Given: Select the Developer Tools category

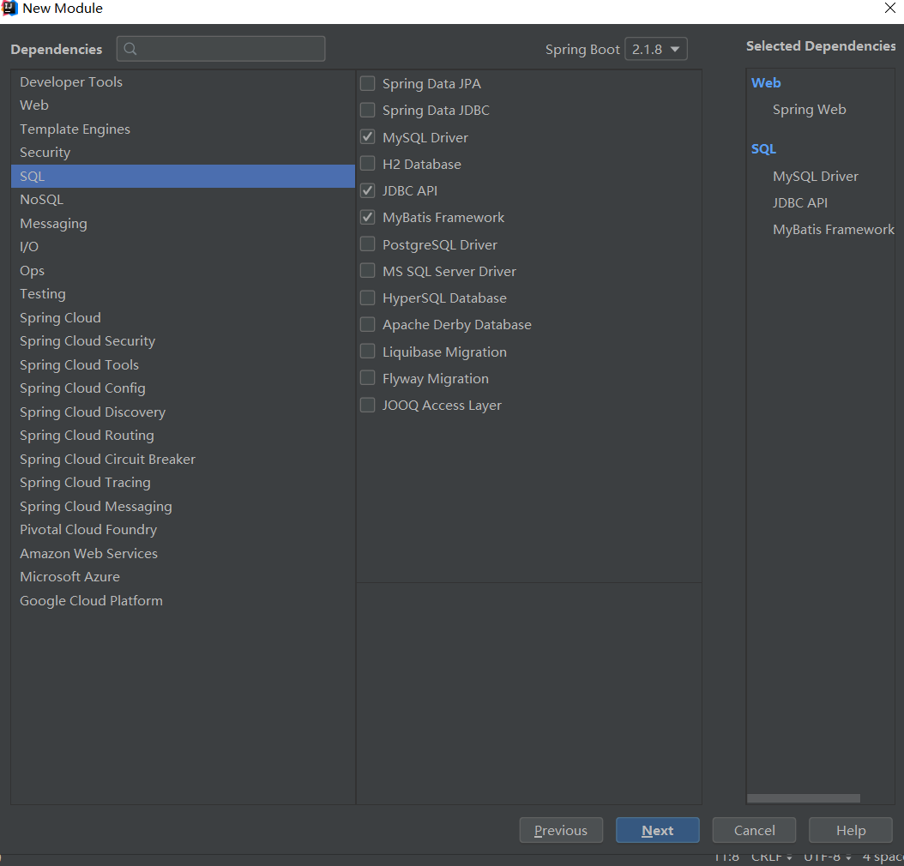Looking at the screenshot, I should [x=183, y=81].
